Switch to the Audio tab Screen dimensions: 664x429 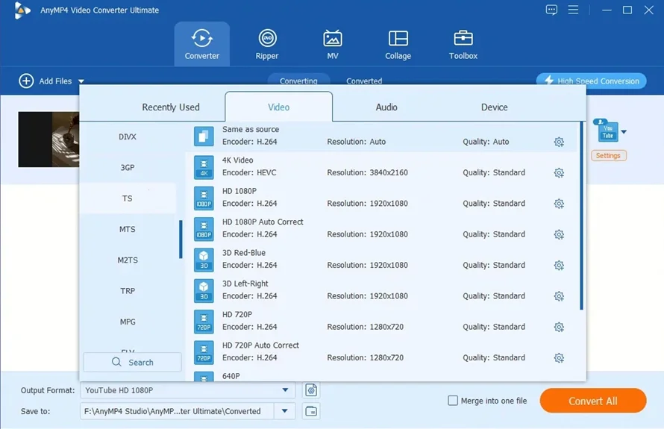click(386, 107)
